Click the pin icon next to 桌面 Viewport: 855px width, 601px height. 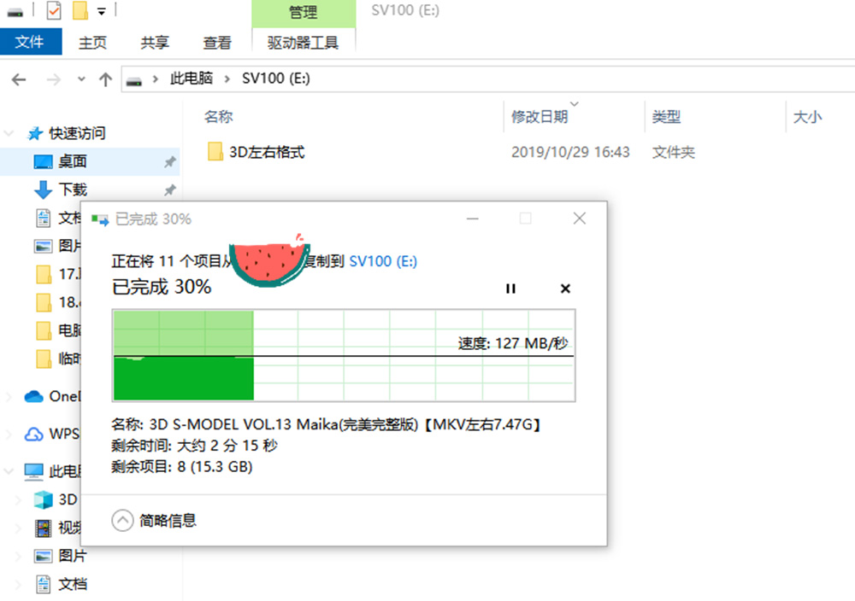[170, 161]
